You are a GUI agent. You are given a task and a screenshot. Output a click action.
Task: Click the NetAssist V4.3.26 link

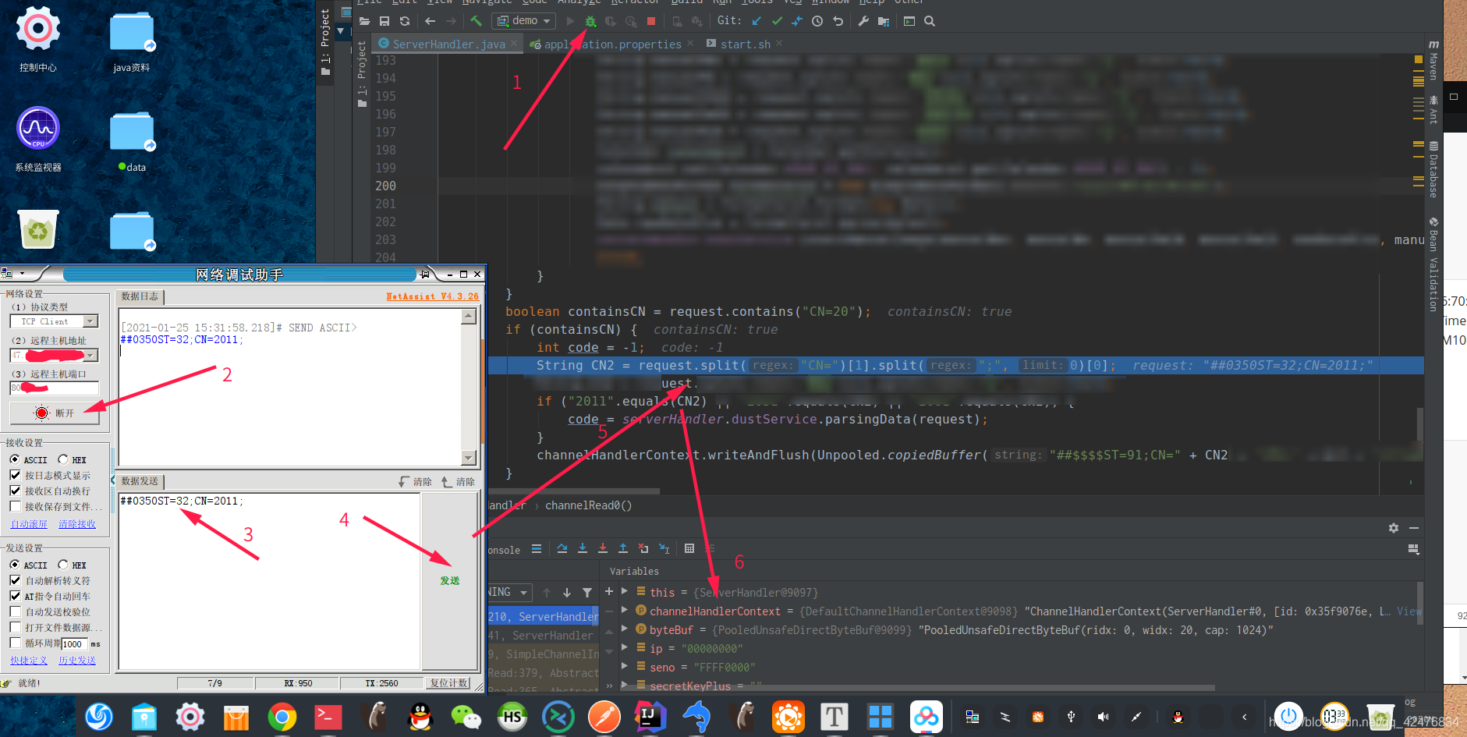coord(433,296)
